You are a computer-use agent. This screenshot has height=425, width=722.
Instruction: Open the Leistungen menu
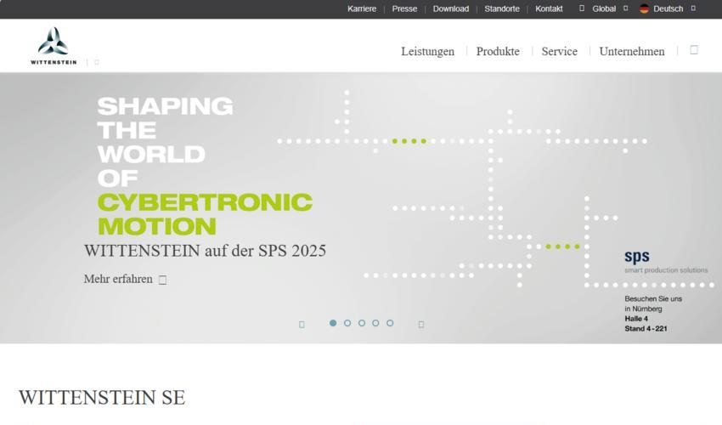click(427, 51)
